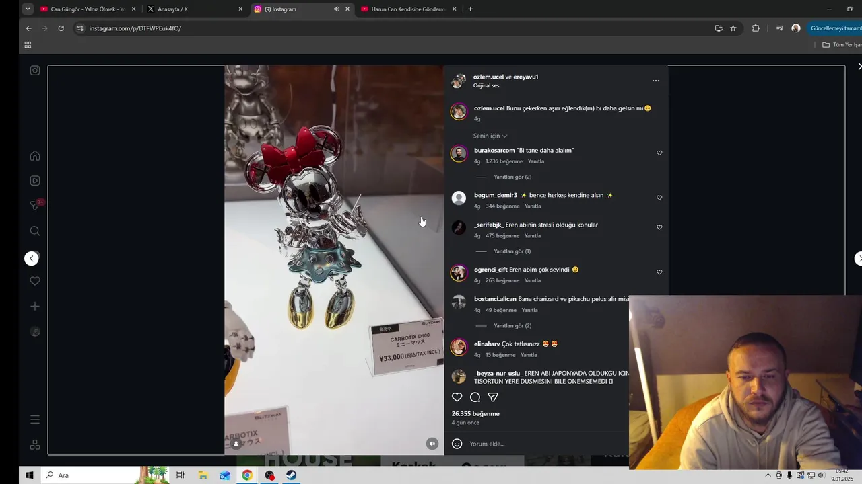The image size is (862, 484).
Task: Like the post with heart icon
Action: 457,397
